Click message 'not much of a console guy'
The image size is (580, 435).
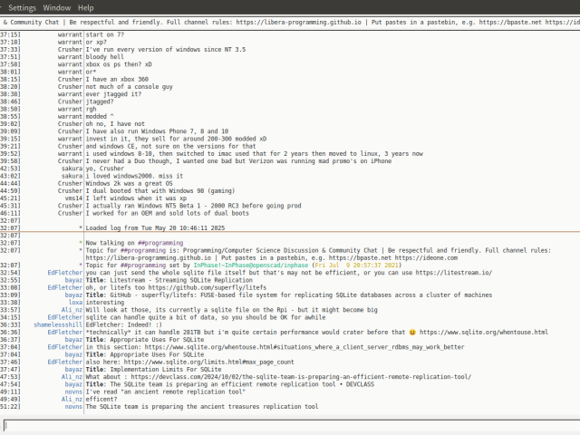(129, 87)
